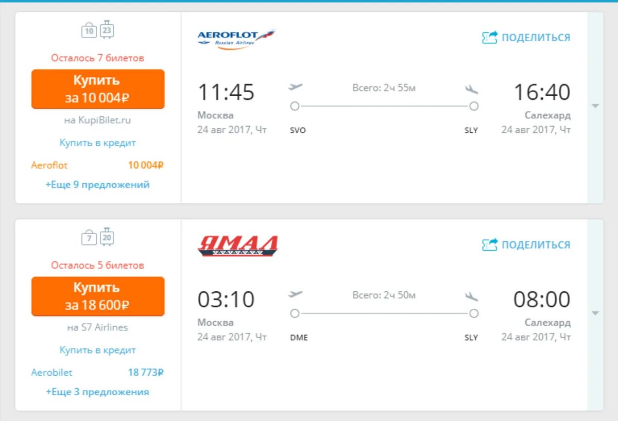Expand Aeroflot flight details arrow
Image resolution: width=618 pixels, height=421 pixels.
tap(595, 106)
